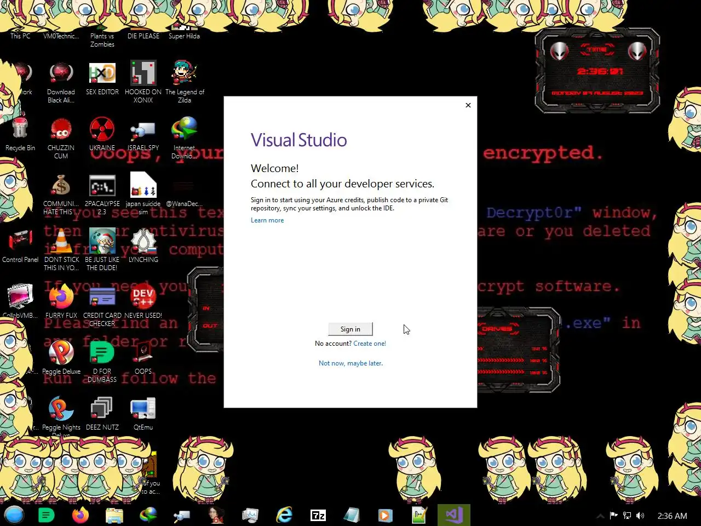The width and height of the screenshot is (701, 526).
Task: Select the DIE PLEASE desktop icon label
Action: coord(143,36)
